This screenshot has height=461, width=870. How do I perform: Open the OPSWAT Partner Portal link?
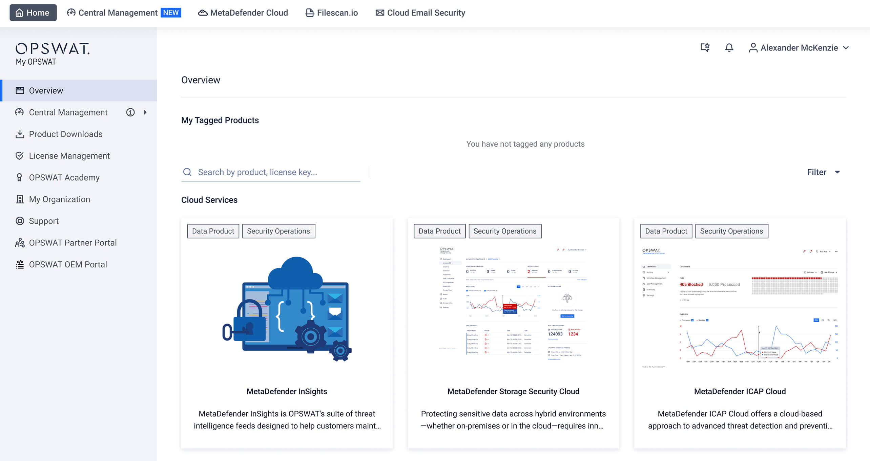tap(72, 243)
